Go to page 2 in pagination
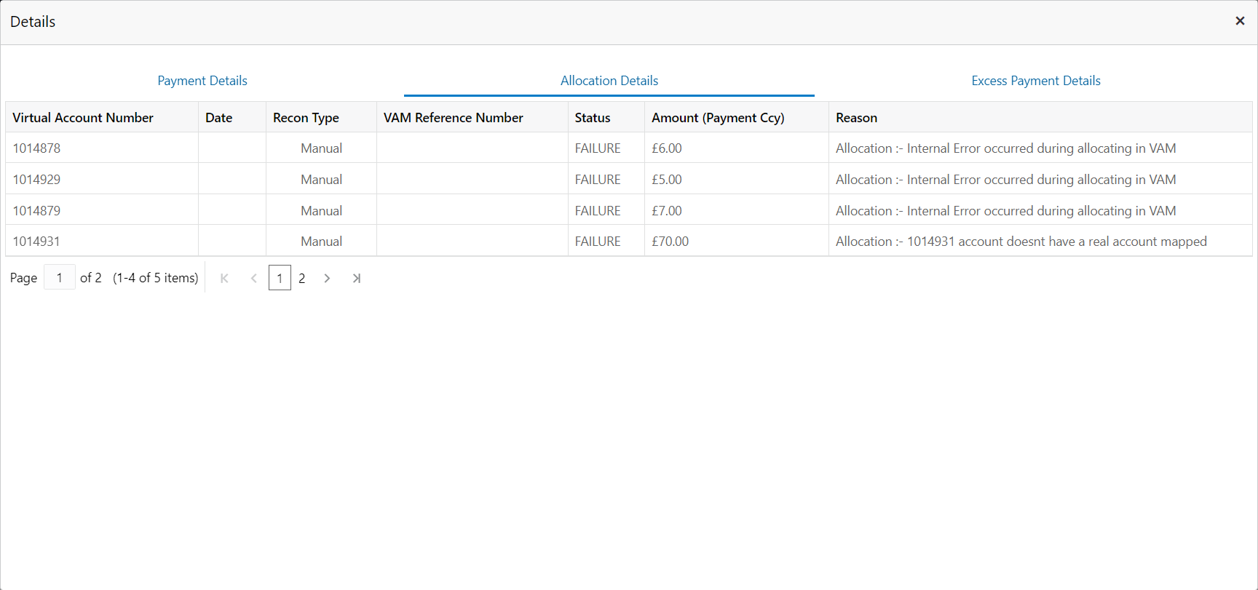 point(301,278)
